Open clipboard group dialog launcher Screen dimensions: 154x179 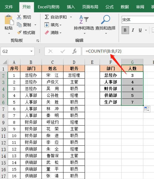38,41
